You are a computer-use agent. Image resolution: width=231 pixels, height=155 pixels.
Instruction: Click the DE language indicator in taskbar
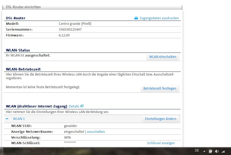tap(197, 151)
